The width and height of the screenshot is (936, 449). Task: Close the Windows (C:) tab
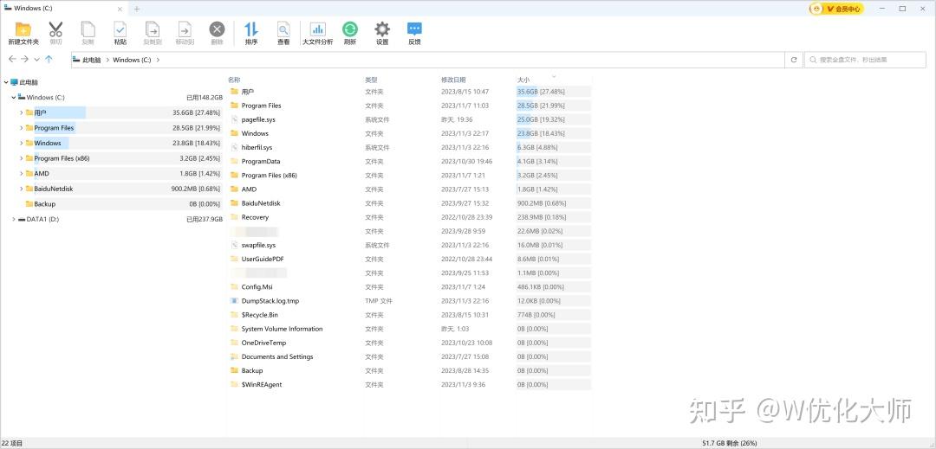[x=120, y=9]
